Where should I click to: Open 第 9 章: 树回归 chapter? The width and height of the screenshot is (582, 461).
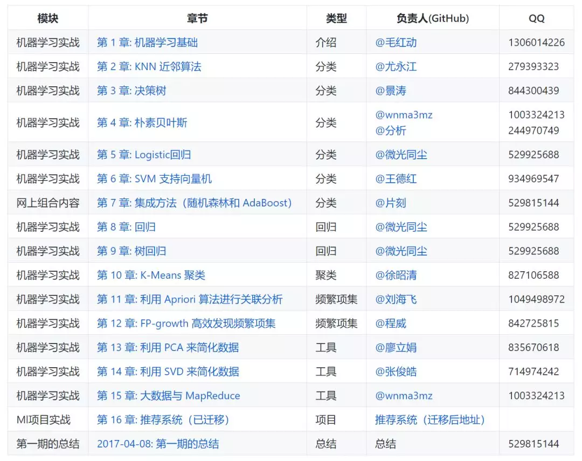pos(131,250)
